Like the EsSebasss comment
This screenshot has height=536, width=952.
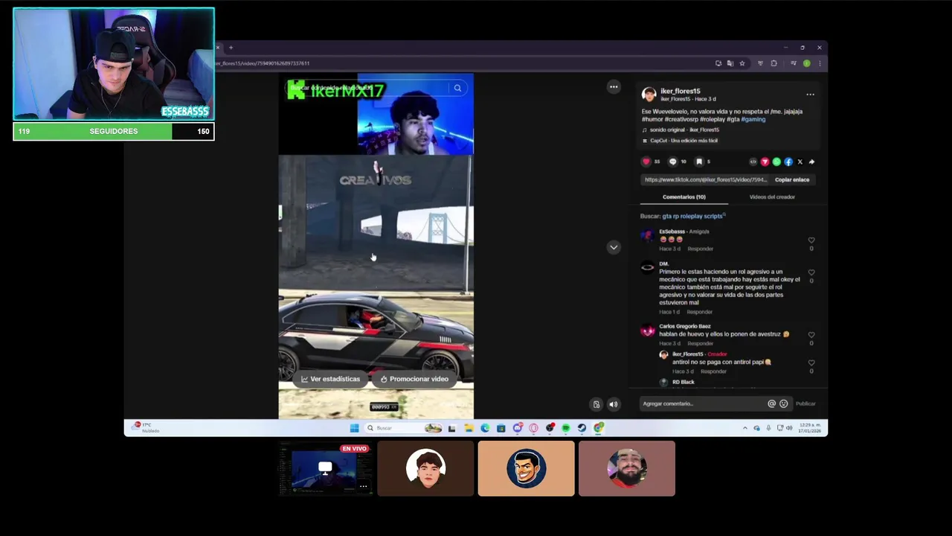[811, 240]
